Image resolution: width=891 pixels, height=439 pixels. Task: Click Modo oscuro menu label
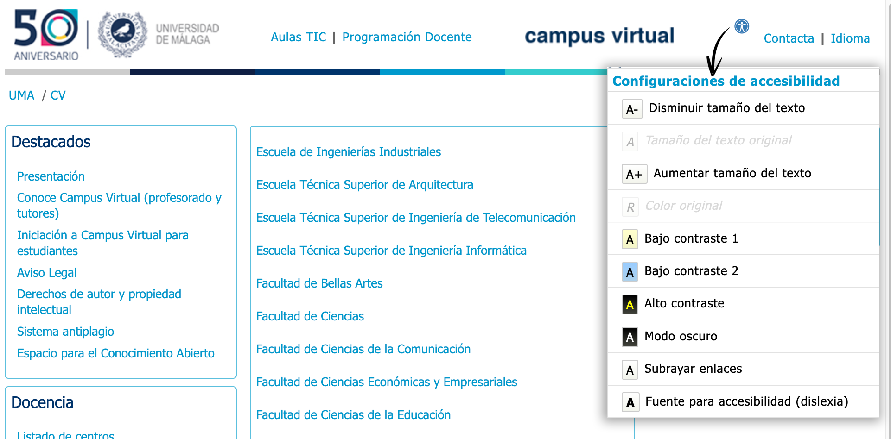[x=681, y=336]
